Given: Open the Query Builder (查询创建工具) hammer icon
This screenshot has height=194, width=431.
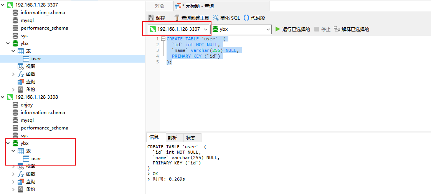Looking at the screenshot, I should pyautogui.click(x=177, y=18).
